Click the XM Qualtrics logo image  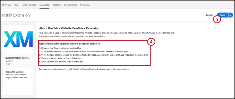18,39
